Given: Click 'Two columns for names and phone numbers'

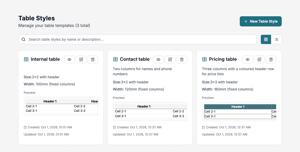Looking at the screenshot, I should click(x=142, y=71).
